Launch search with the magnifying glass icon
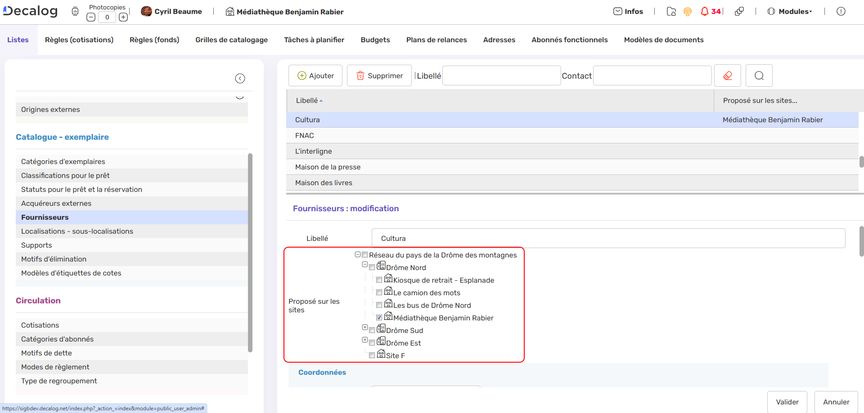The height and width of the screenshot is (413, 864). 759,75
